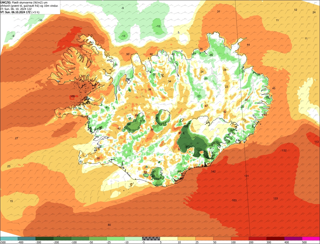
Task: Click the '-500' legend scale label
Action: (3, 242)
